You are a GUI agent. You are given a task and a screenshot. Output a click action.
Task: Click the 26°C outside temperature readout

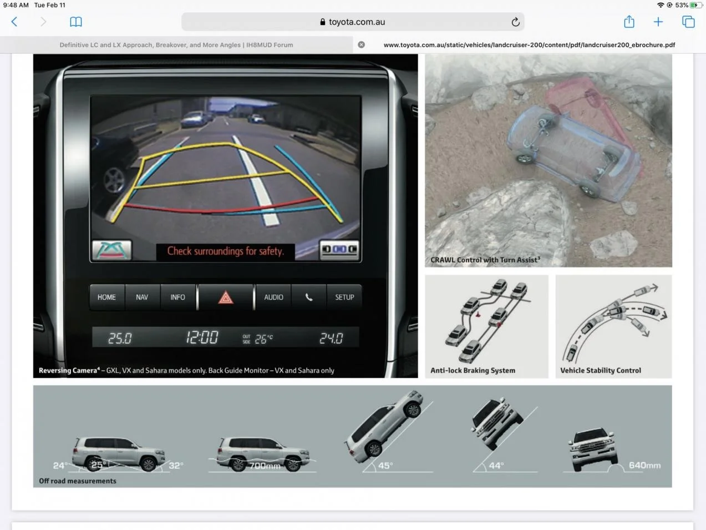pyautogui.click(x=258, y=339)
